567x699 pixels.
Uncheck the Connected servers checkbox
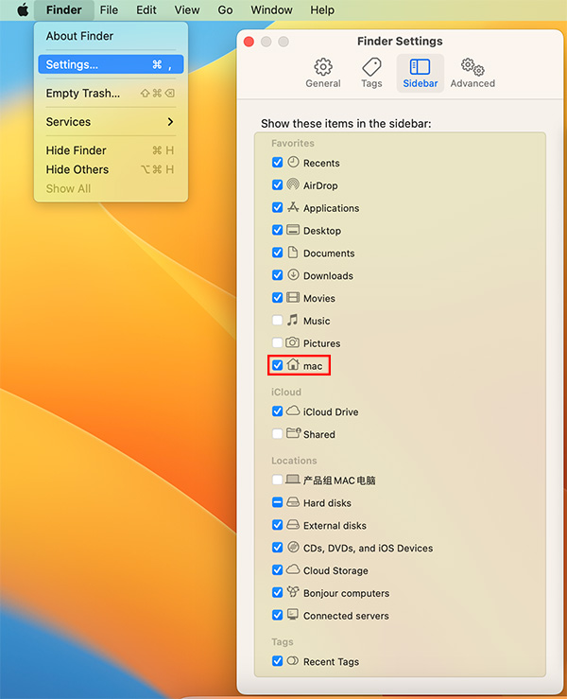click(x=277, y=616)
